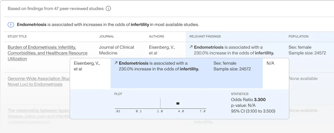Click the Odds Ratio 3.300 statistic
This screenshot has height=133, width=334.
(248, 99)
